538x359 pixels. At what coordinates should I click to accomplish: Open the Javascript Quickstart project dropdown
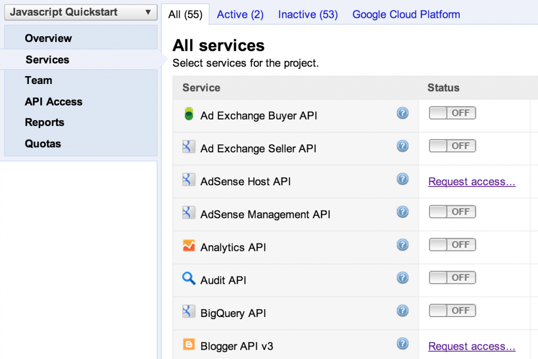pyautogui.click(x=80, y=13)
